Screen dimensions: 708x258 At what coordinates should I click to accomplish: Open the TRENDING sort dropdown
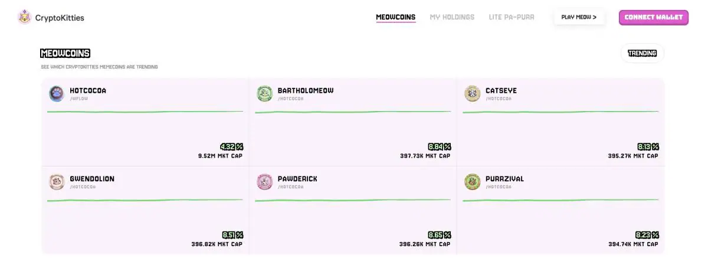[643, 53]
